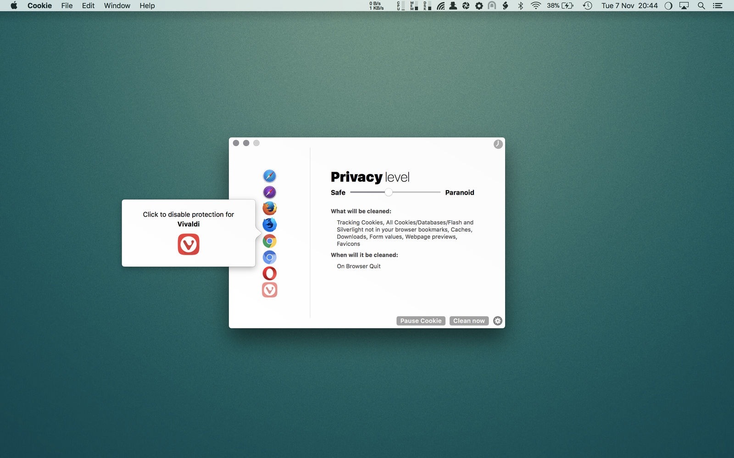This screenshot has height=458, width=734.
Task: Open the Window menu
Action: pyautogui.click(x=117, y=5)
